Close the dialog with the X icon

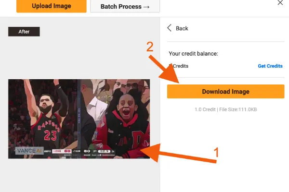(x=280, y=2)
